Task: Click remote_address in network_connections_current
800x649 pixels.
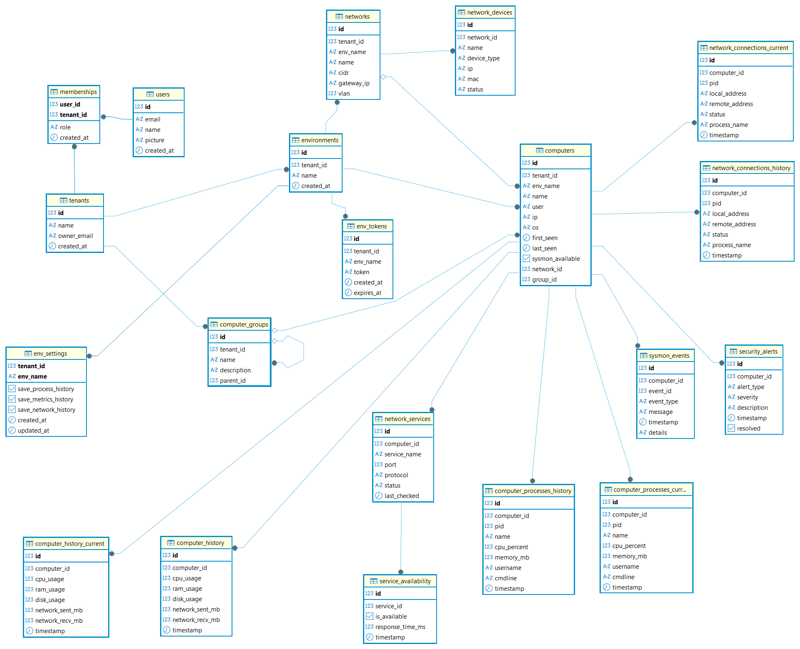Action: [x=731, y=104]
